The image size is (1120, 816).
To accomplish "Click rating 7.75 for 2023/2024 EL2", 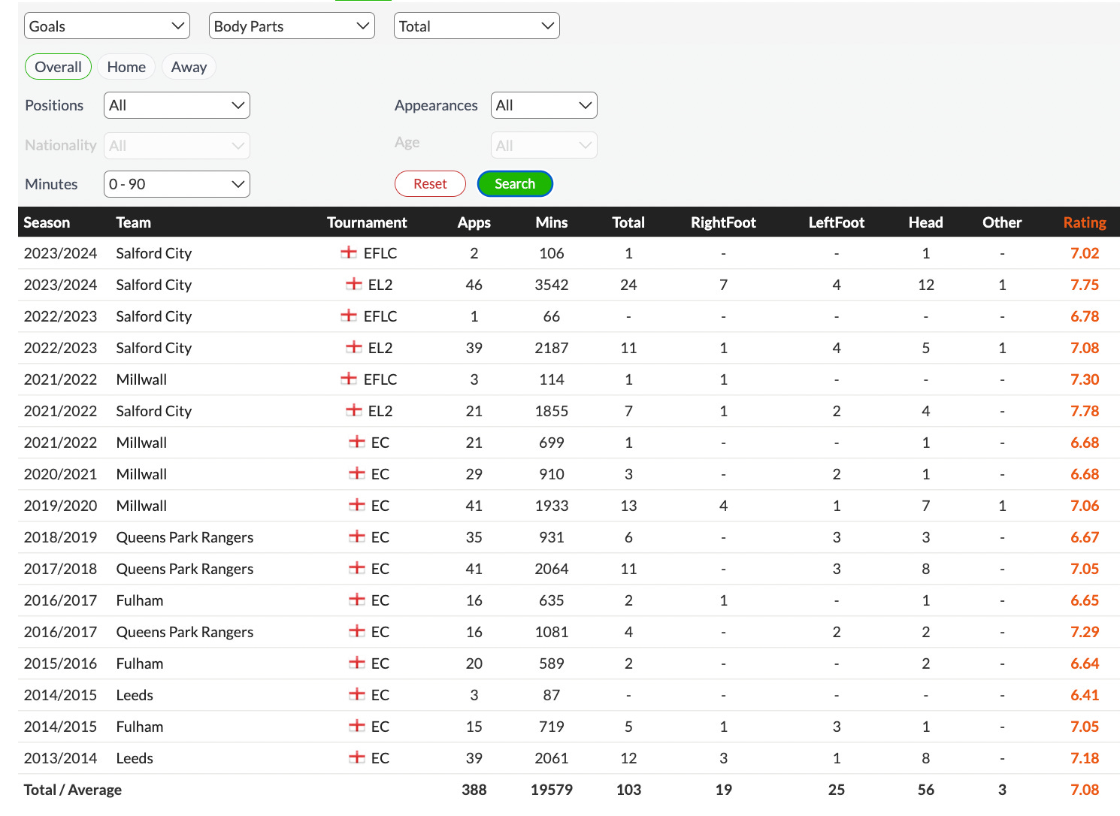I will [1085, 285].
